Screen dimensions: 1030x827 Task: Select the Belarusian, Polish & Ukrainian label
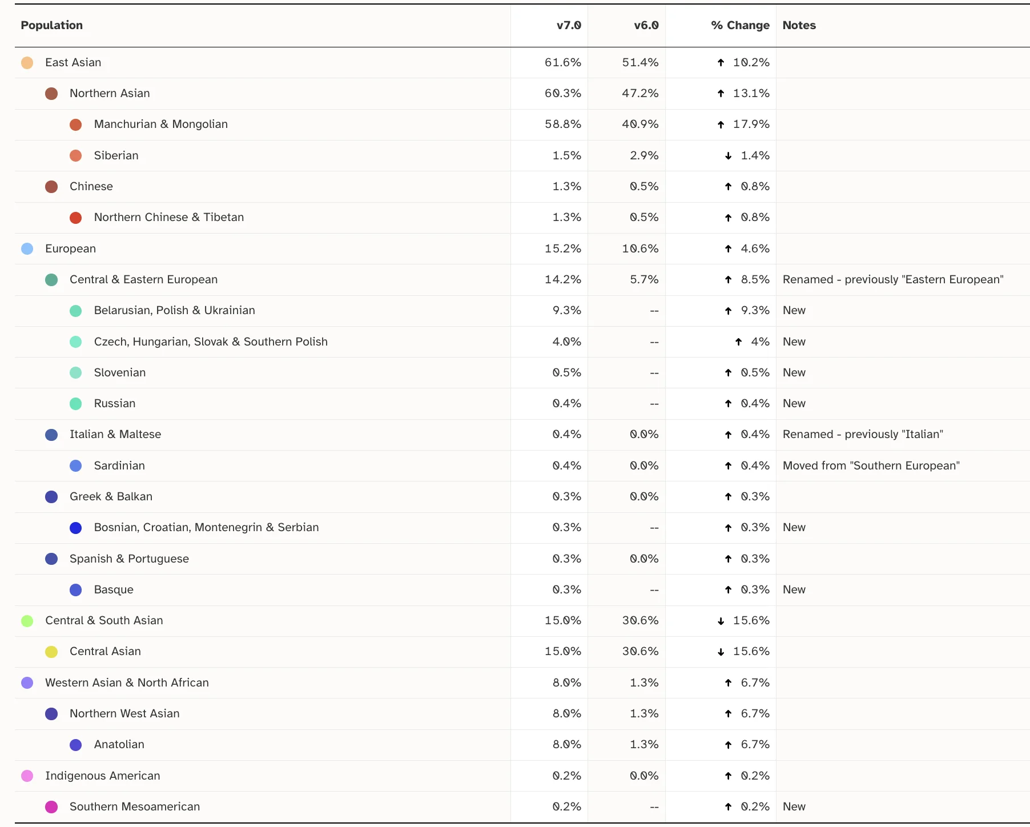pos(175,310)
